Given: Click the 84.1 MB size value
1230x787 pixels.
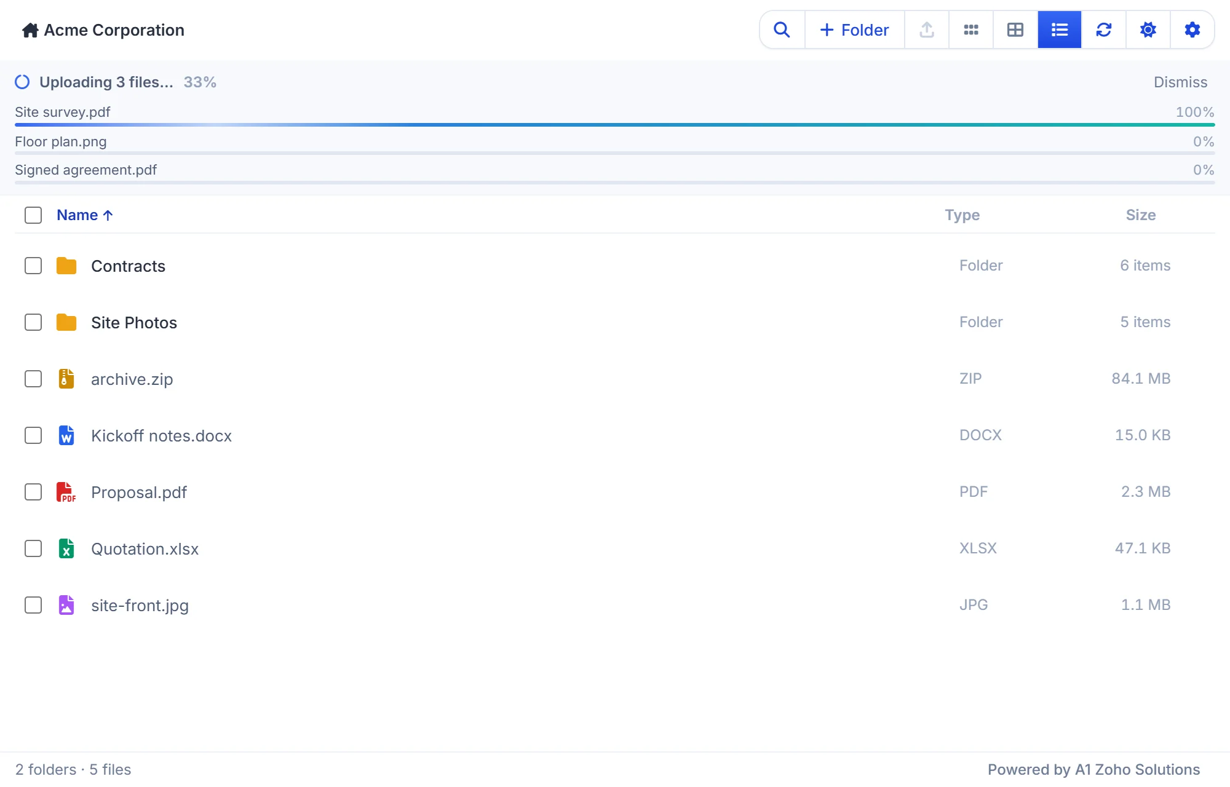Looking at the screenshot, I should point(1141,379).
